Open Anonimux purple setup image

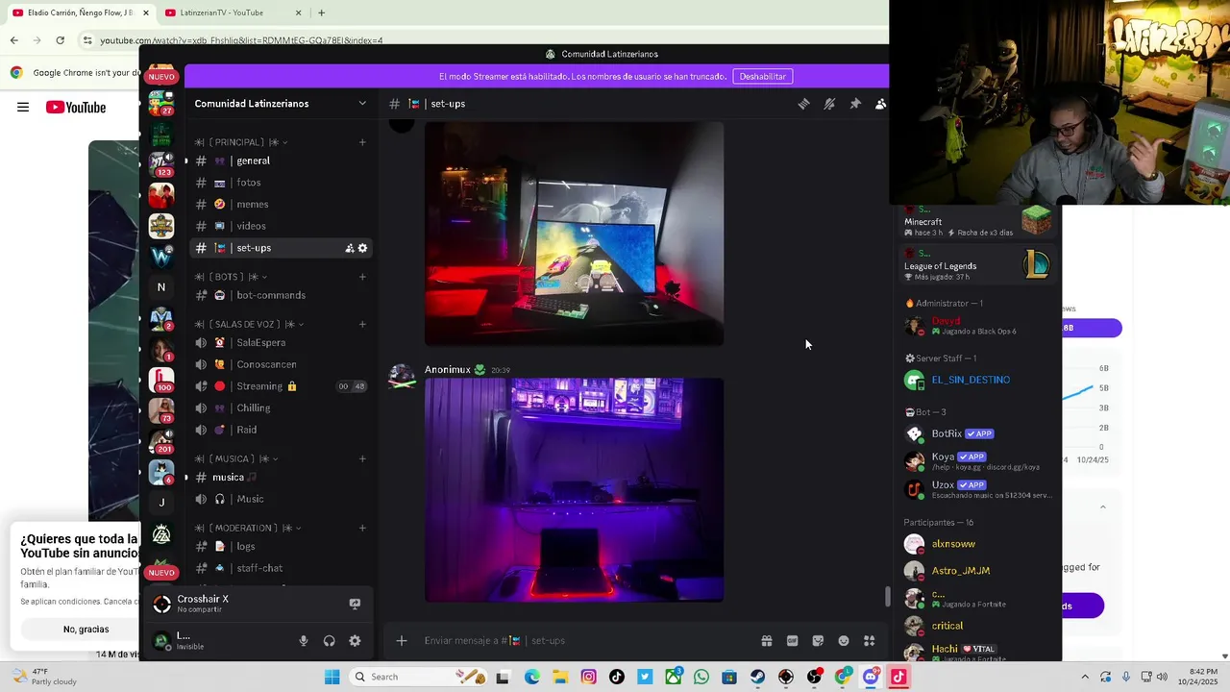575,490
